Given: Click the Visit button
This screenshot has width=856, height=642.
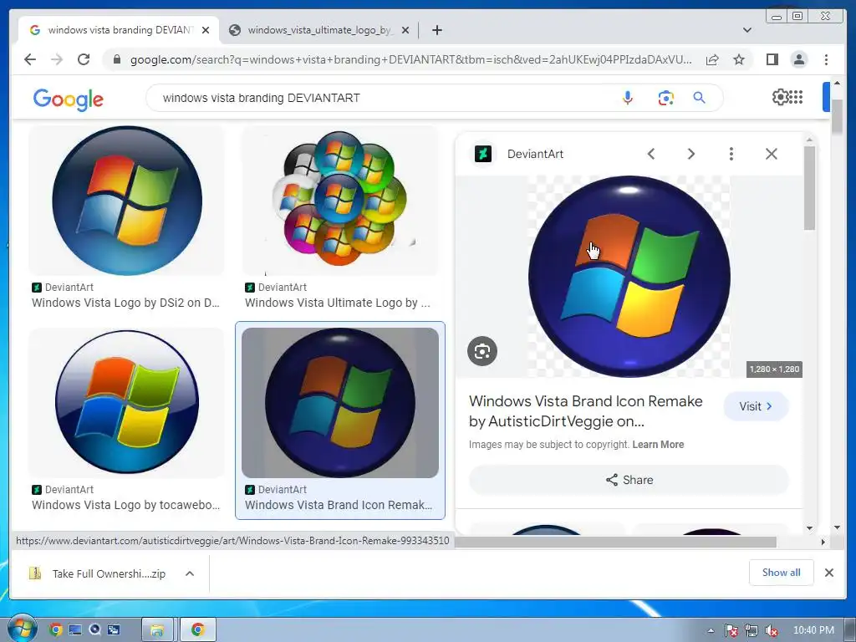Looking at the screenshot, I should (756, 406).
